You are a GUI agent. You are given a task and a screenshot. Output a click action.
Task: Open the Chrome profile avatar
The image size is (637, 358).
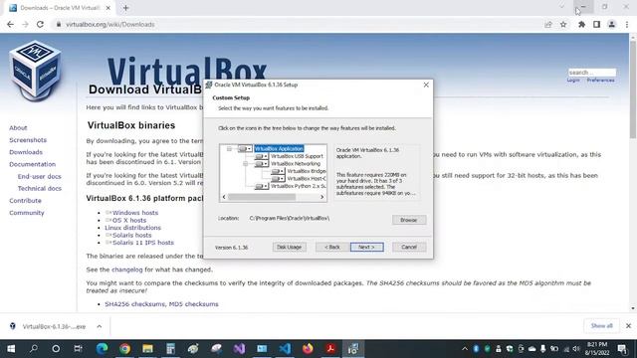611,24
